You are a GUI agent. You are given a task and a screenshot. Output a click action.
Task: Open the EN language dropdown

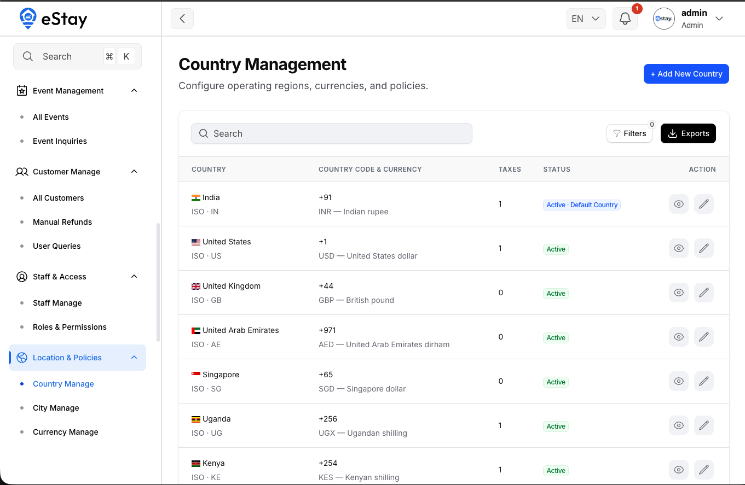point(586,19)
